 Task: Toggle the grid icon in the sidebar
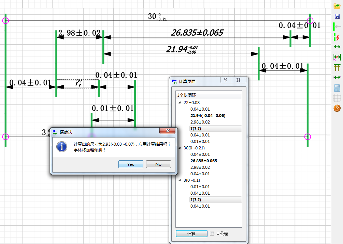tap(337, 98)
